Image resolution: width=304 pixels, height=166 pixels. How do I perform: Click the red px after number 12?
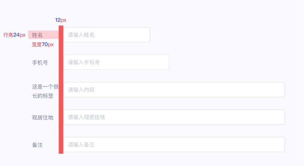tap(63, 20)
